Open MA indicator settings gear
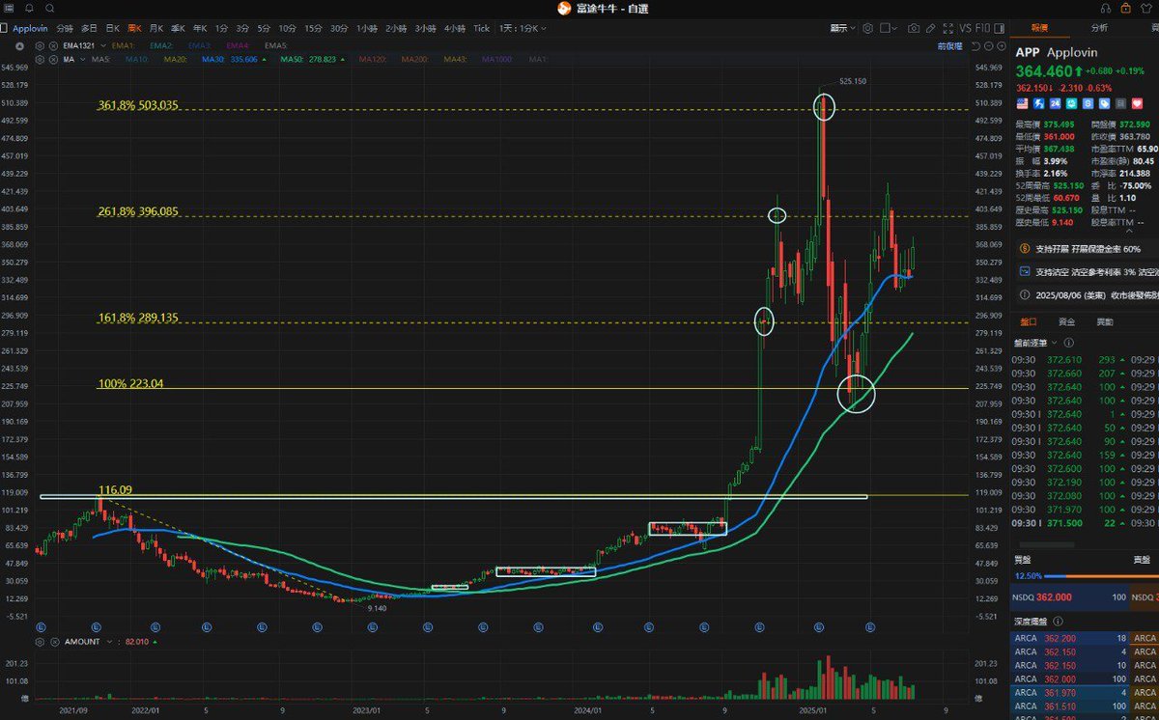The height and width of the screenshot is (720, 1159). pos(40,59)
